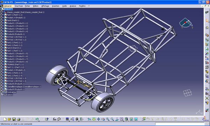
Task: Click the Print icon
Action: click(19, 119)
